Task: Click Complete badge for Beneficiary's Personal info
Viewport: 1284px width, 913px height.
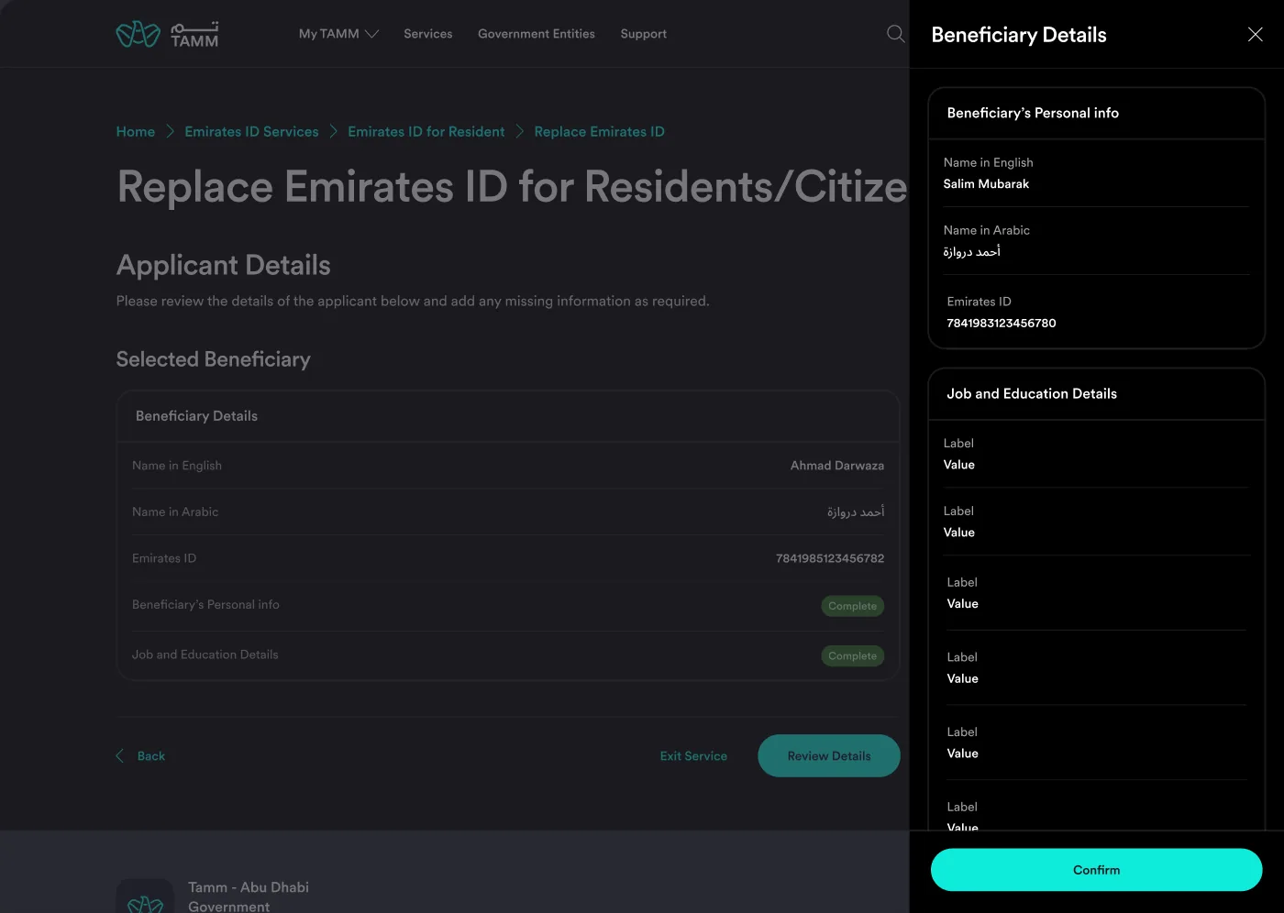Action: (852, 606)
